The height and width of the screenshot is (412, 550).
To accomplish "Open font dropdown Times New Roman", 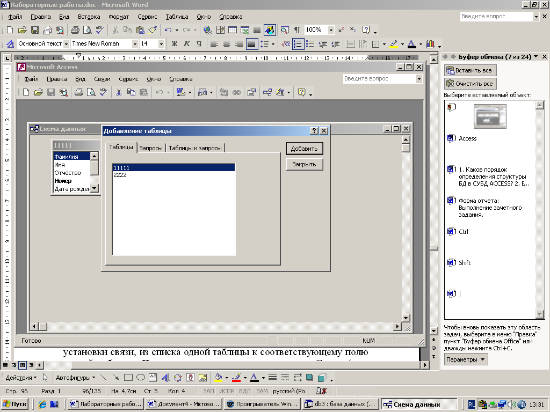I will click(135, 44).
